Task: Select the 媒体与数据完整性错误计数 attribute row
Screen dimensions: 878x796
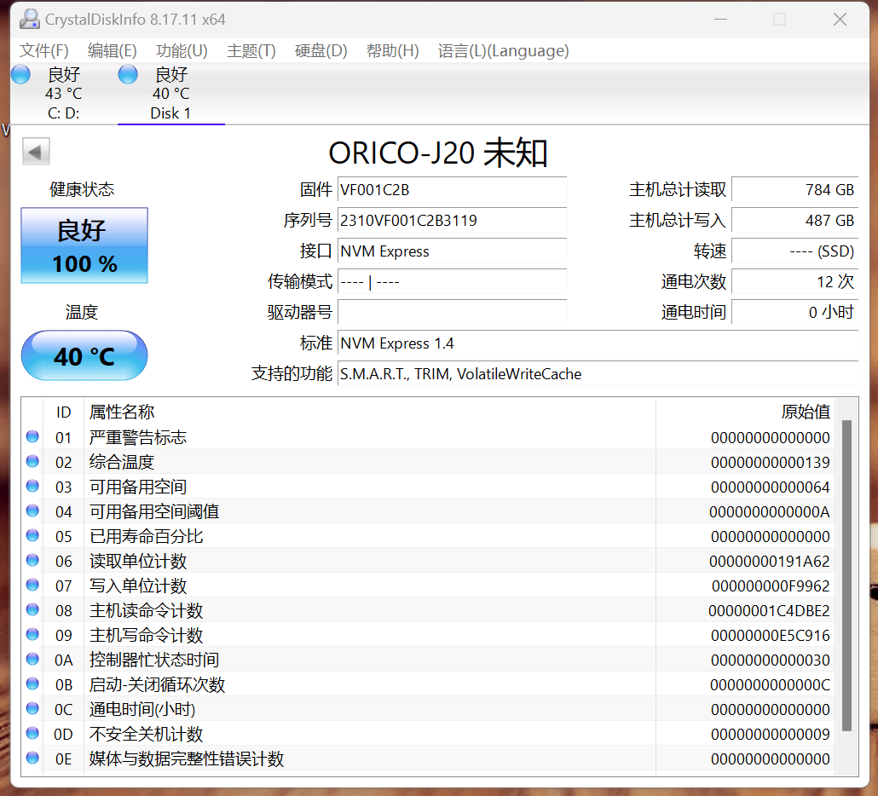Action: point(429,759)
